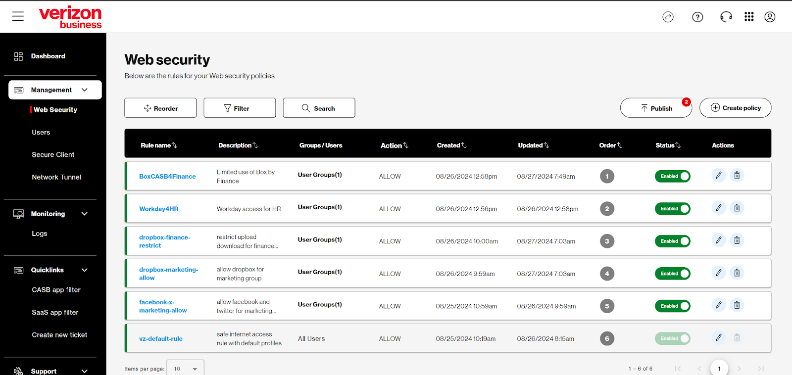The image size is (792, 375).
Task: Open Network Tunnel page
Action: (56, 177)
